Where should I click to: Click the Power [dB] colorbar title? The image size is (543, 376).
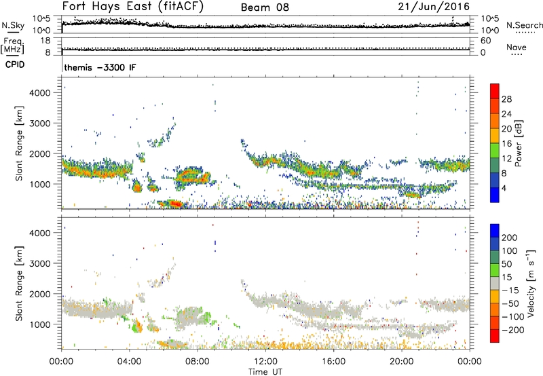coord(518,143)
